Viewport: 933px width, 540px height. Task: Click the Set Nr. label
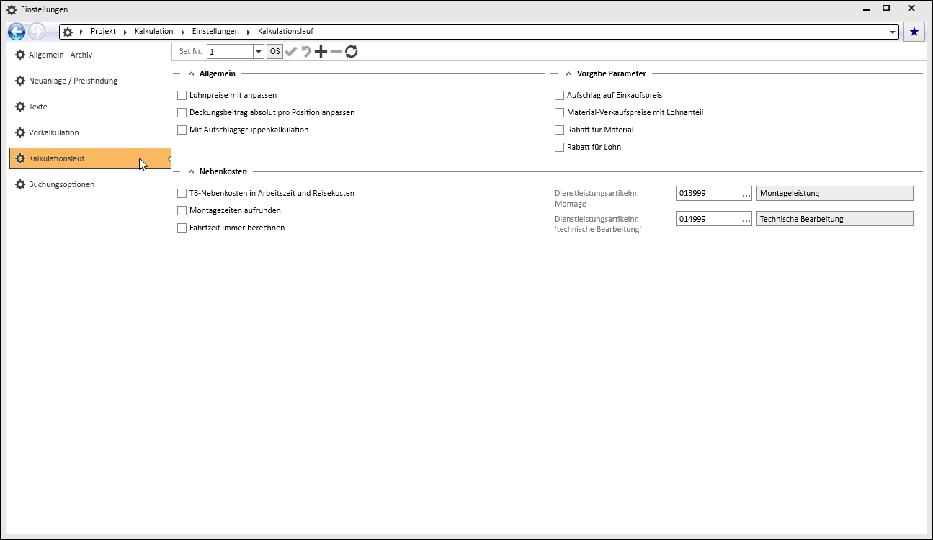point(190,51)
